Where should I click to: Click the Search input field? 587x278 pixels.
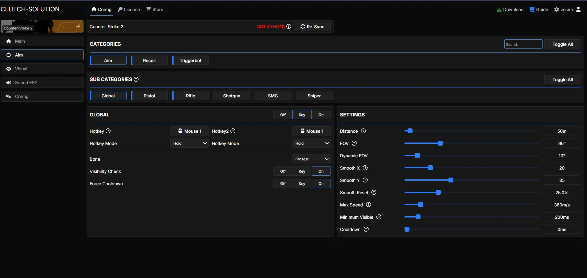(523, 44)
